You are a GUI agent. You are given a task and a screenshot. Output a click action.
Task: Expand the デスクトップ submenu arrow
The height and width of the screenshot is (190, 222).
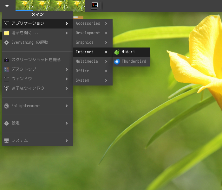(67, 69)
